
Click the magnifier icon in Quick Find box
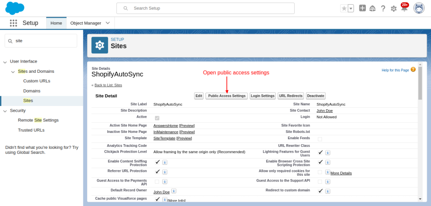(x=10, y=41)
